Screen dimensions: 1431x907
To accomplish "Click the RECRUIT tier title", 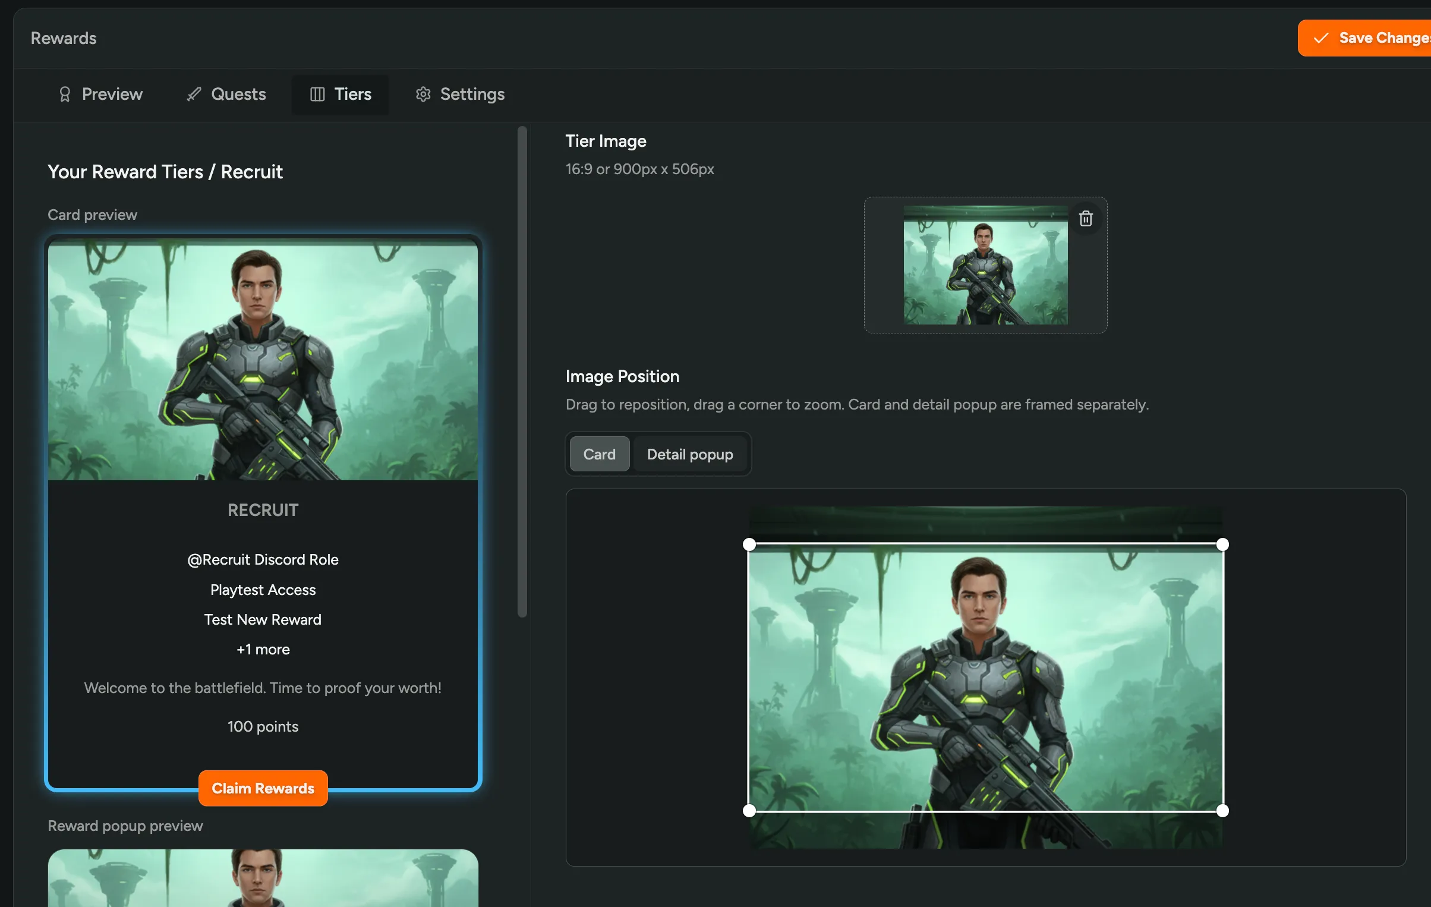I will click(263, 510).
